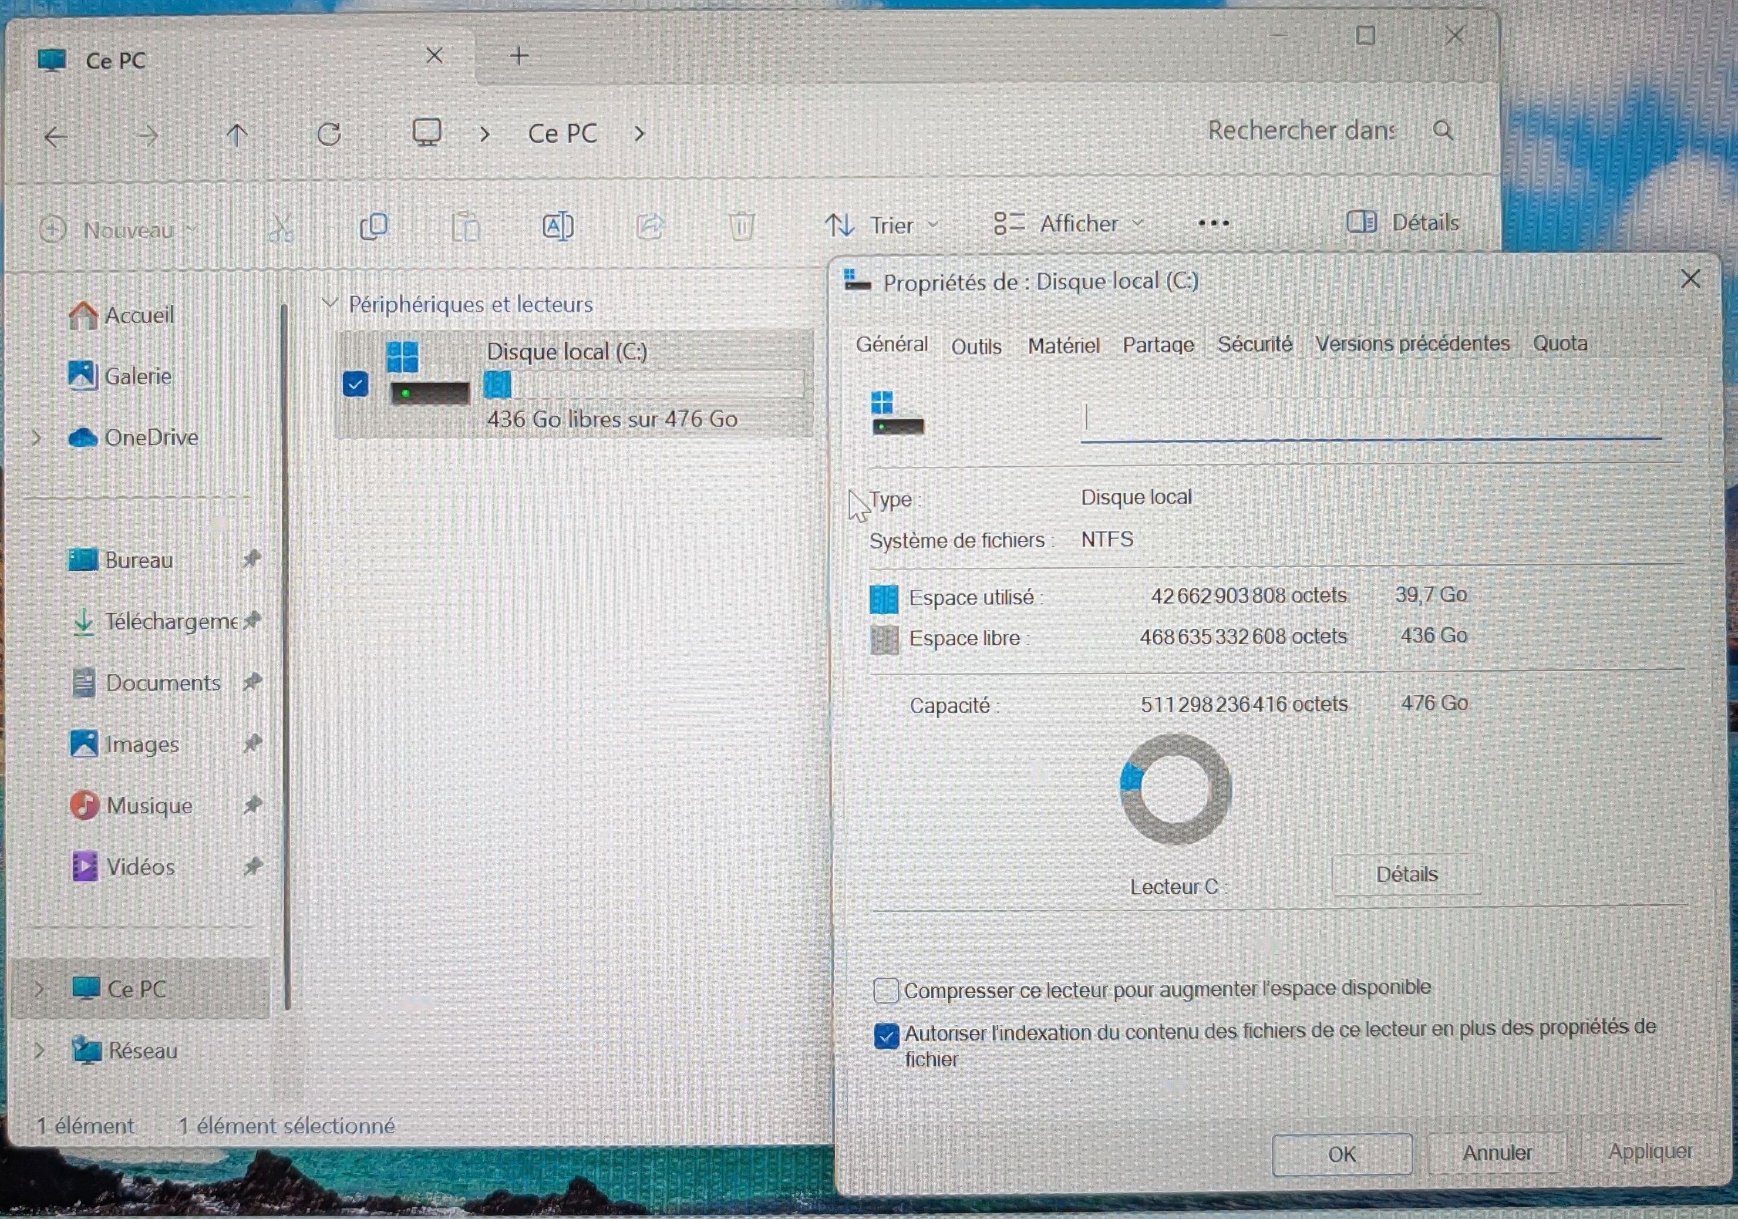
Task: Open the Afficher dropdown menu
Action: tap(1068, 224)
